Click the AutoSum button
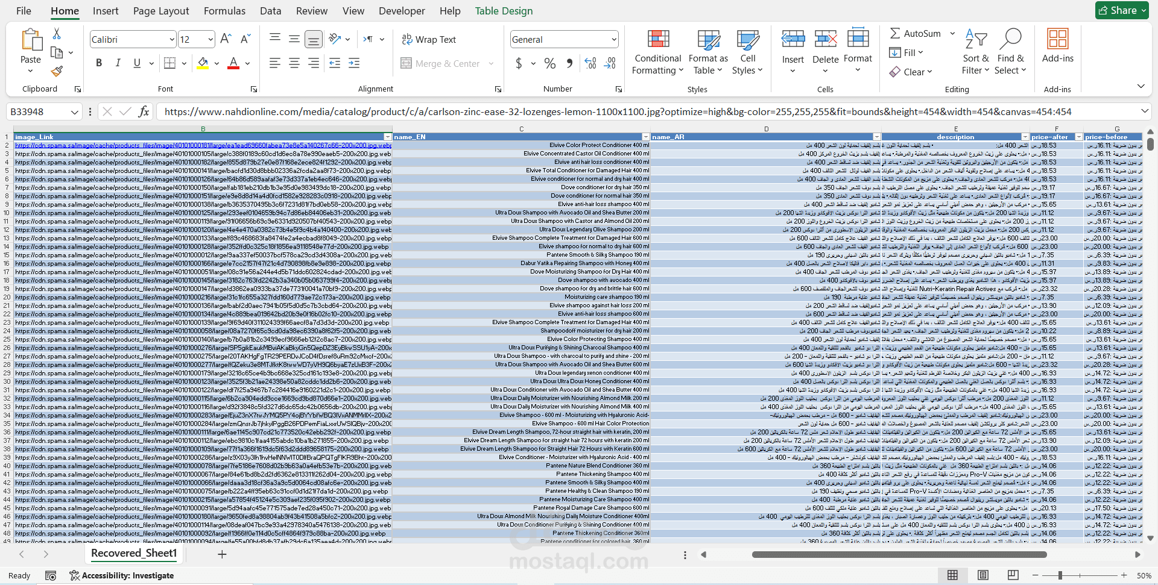The height and width of the screenshot is (585, 1158). tap(916, 34)
